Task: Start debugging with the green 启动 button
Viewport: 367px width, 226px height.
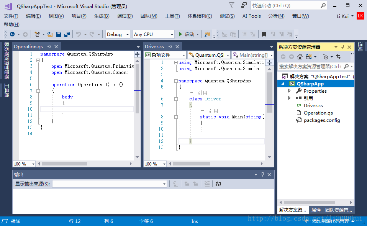Action: [x=187, y=34]
